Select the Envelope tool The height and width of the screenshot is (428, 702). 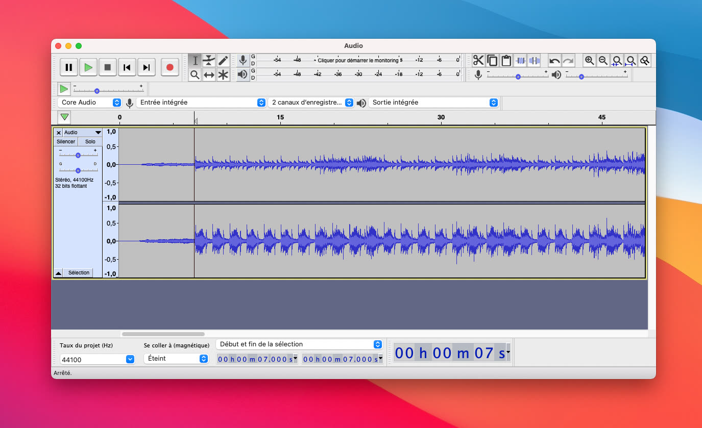coord(209,60)
